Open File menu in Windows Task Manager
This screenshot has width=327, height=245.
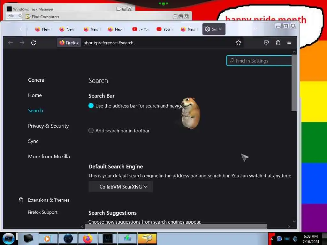pyautogui.click(x=11, y=16)
